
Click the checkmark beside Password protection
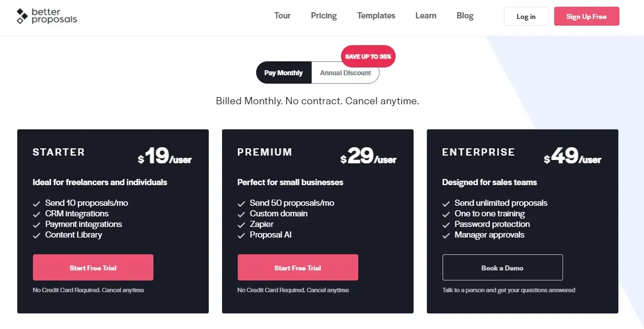pyautogui.click(x=446, y=224)
